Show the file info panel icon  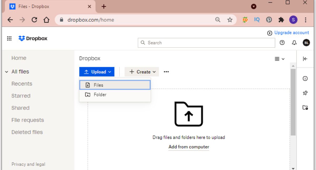tap(305, 78)
